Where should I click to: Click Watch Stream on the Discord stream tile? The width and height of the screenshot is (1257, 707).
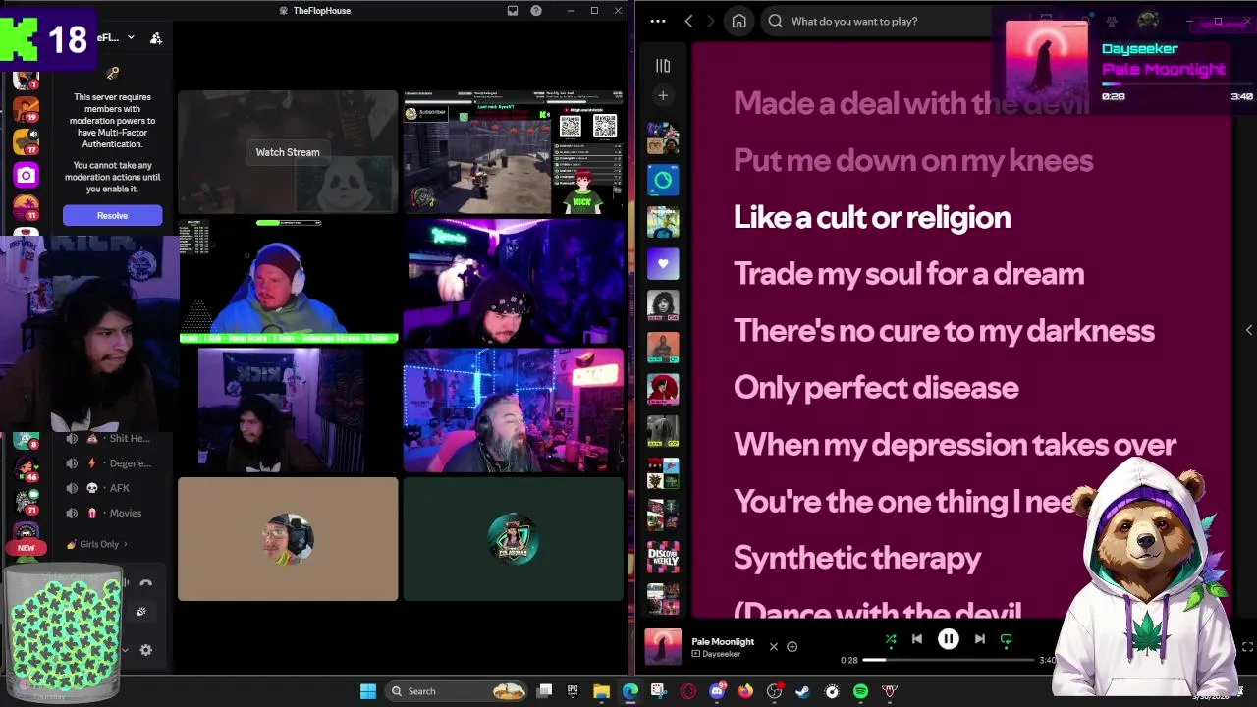click(x=288, y=152)
